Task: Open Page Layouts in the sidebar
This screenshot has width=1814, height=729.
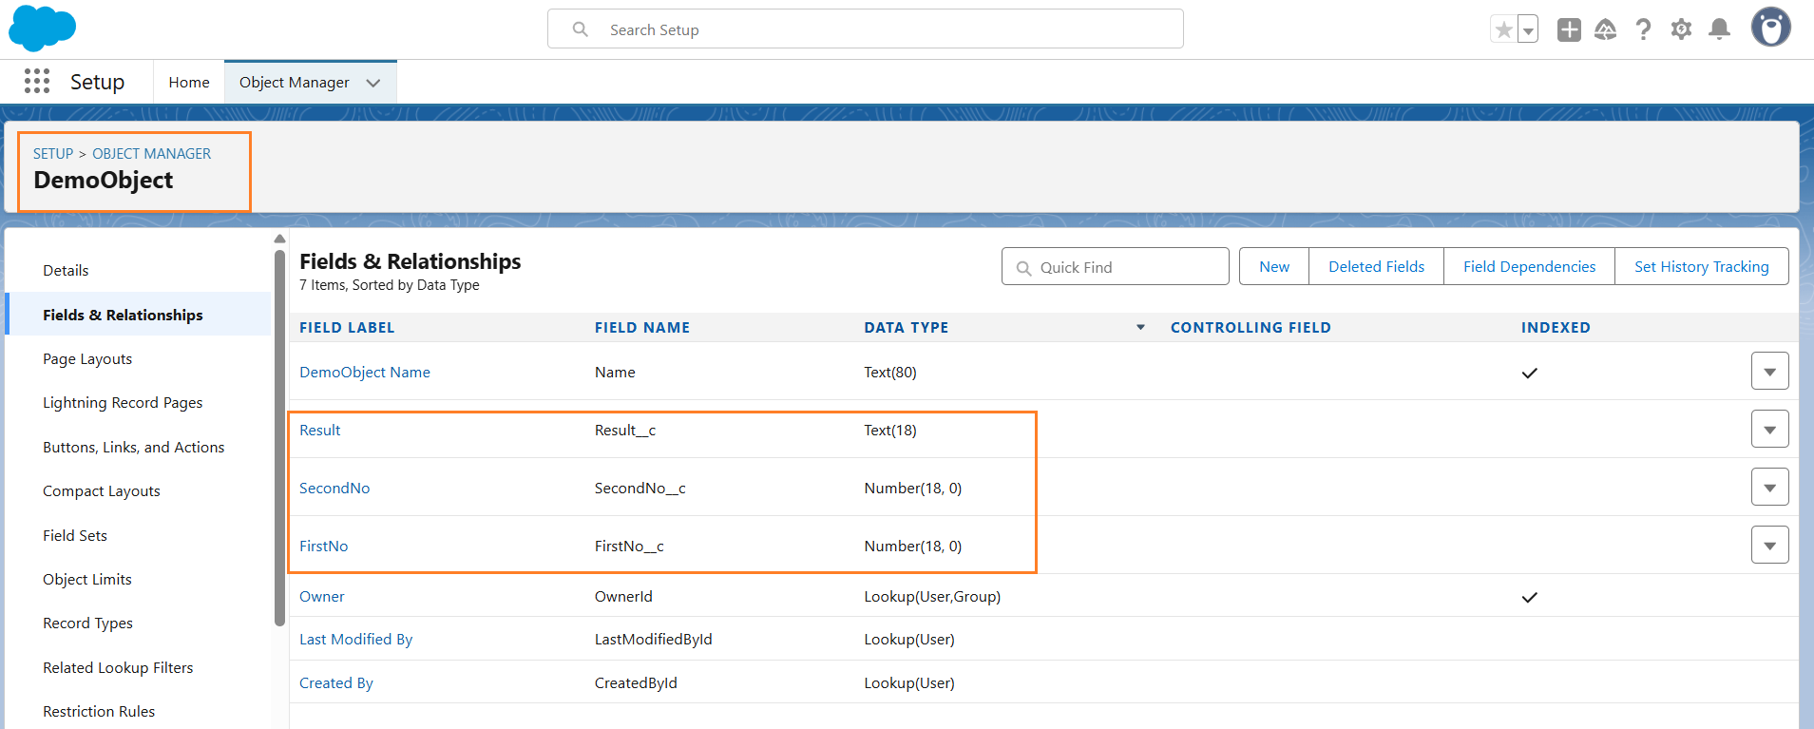Action: tap(87, 359)
